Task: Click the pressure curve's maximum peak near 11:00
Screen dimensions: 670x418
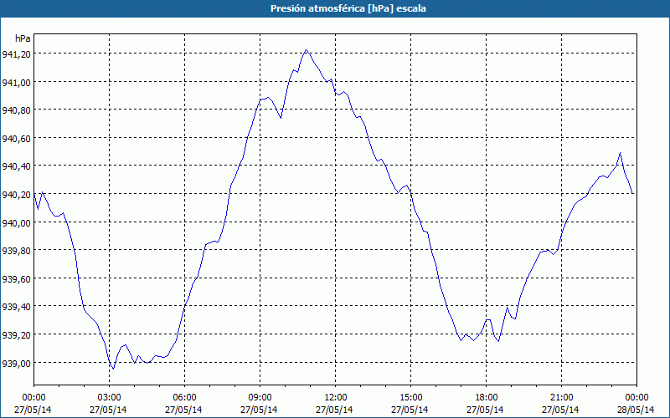Action: pyautogui.click(x=306, y=50)
